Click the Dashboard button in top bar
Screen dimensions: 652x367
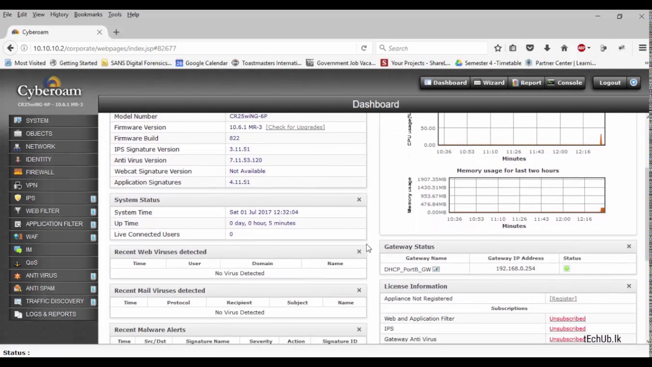point(445,83)
